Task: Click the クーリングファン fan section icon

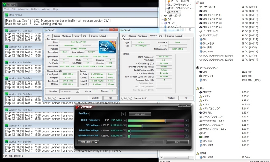Action: [x=198, y=68]
